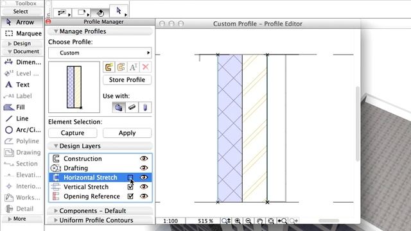Pick the Level Dimension tool

(x=22, y=73)
